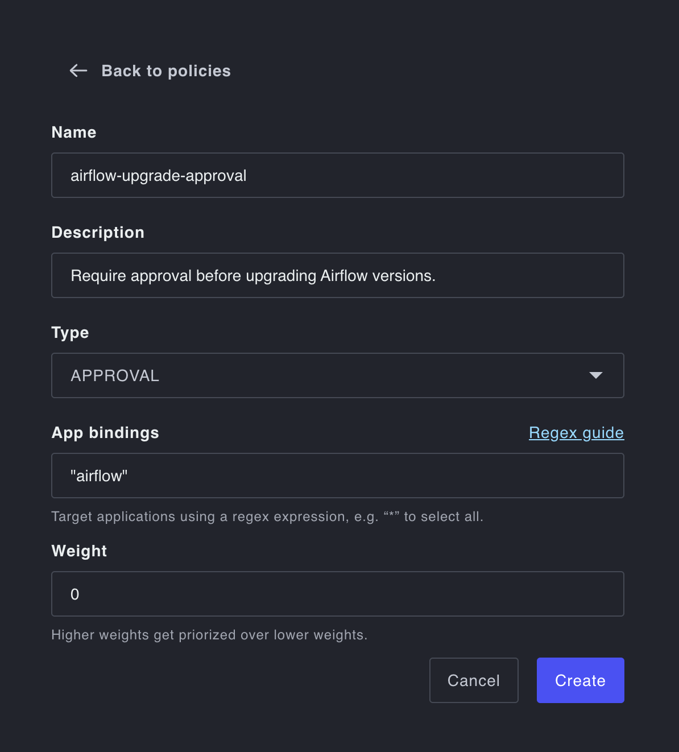Viewport: 679px width, 752px height.
Task: Click the back arrow icon
Action: (x=78, y=71)
